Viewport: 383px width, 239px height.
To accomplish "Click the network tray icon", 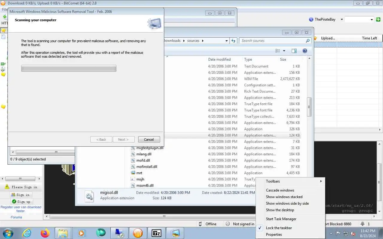I will tap(346, 233).
